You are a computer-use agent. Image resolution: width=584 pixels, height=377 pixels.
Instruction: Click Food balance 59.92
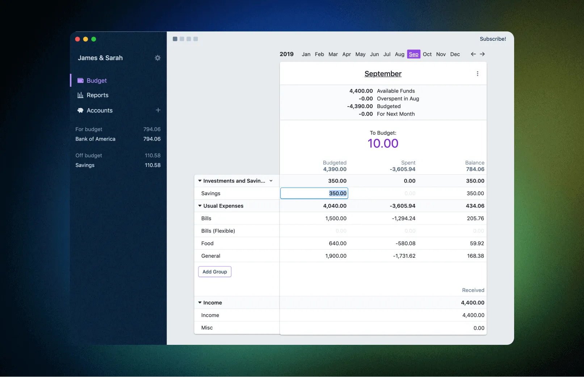pyautogui.click(x=477, y=243)
